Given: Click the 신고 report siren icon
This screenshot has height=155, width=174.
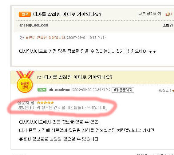Looking at the screenshot, I should pyautogui.click(x=160, y=90).
